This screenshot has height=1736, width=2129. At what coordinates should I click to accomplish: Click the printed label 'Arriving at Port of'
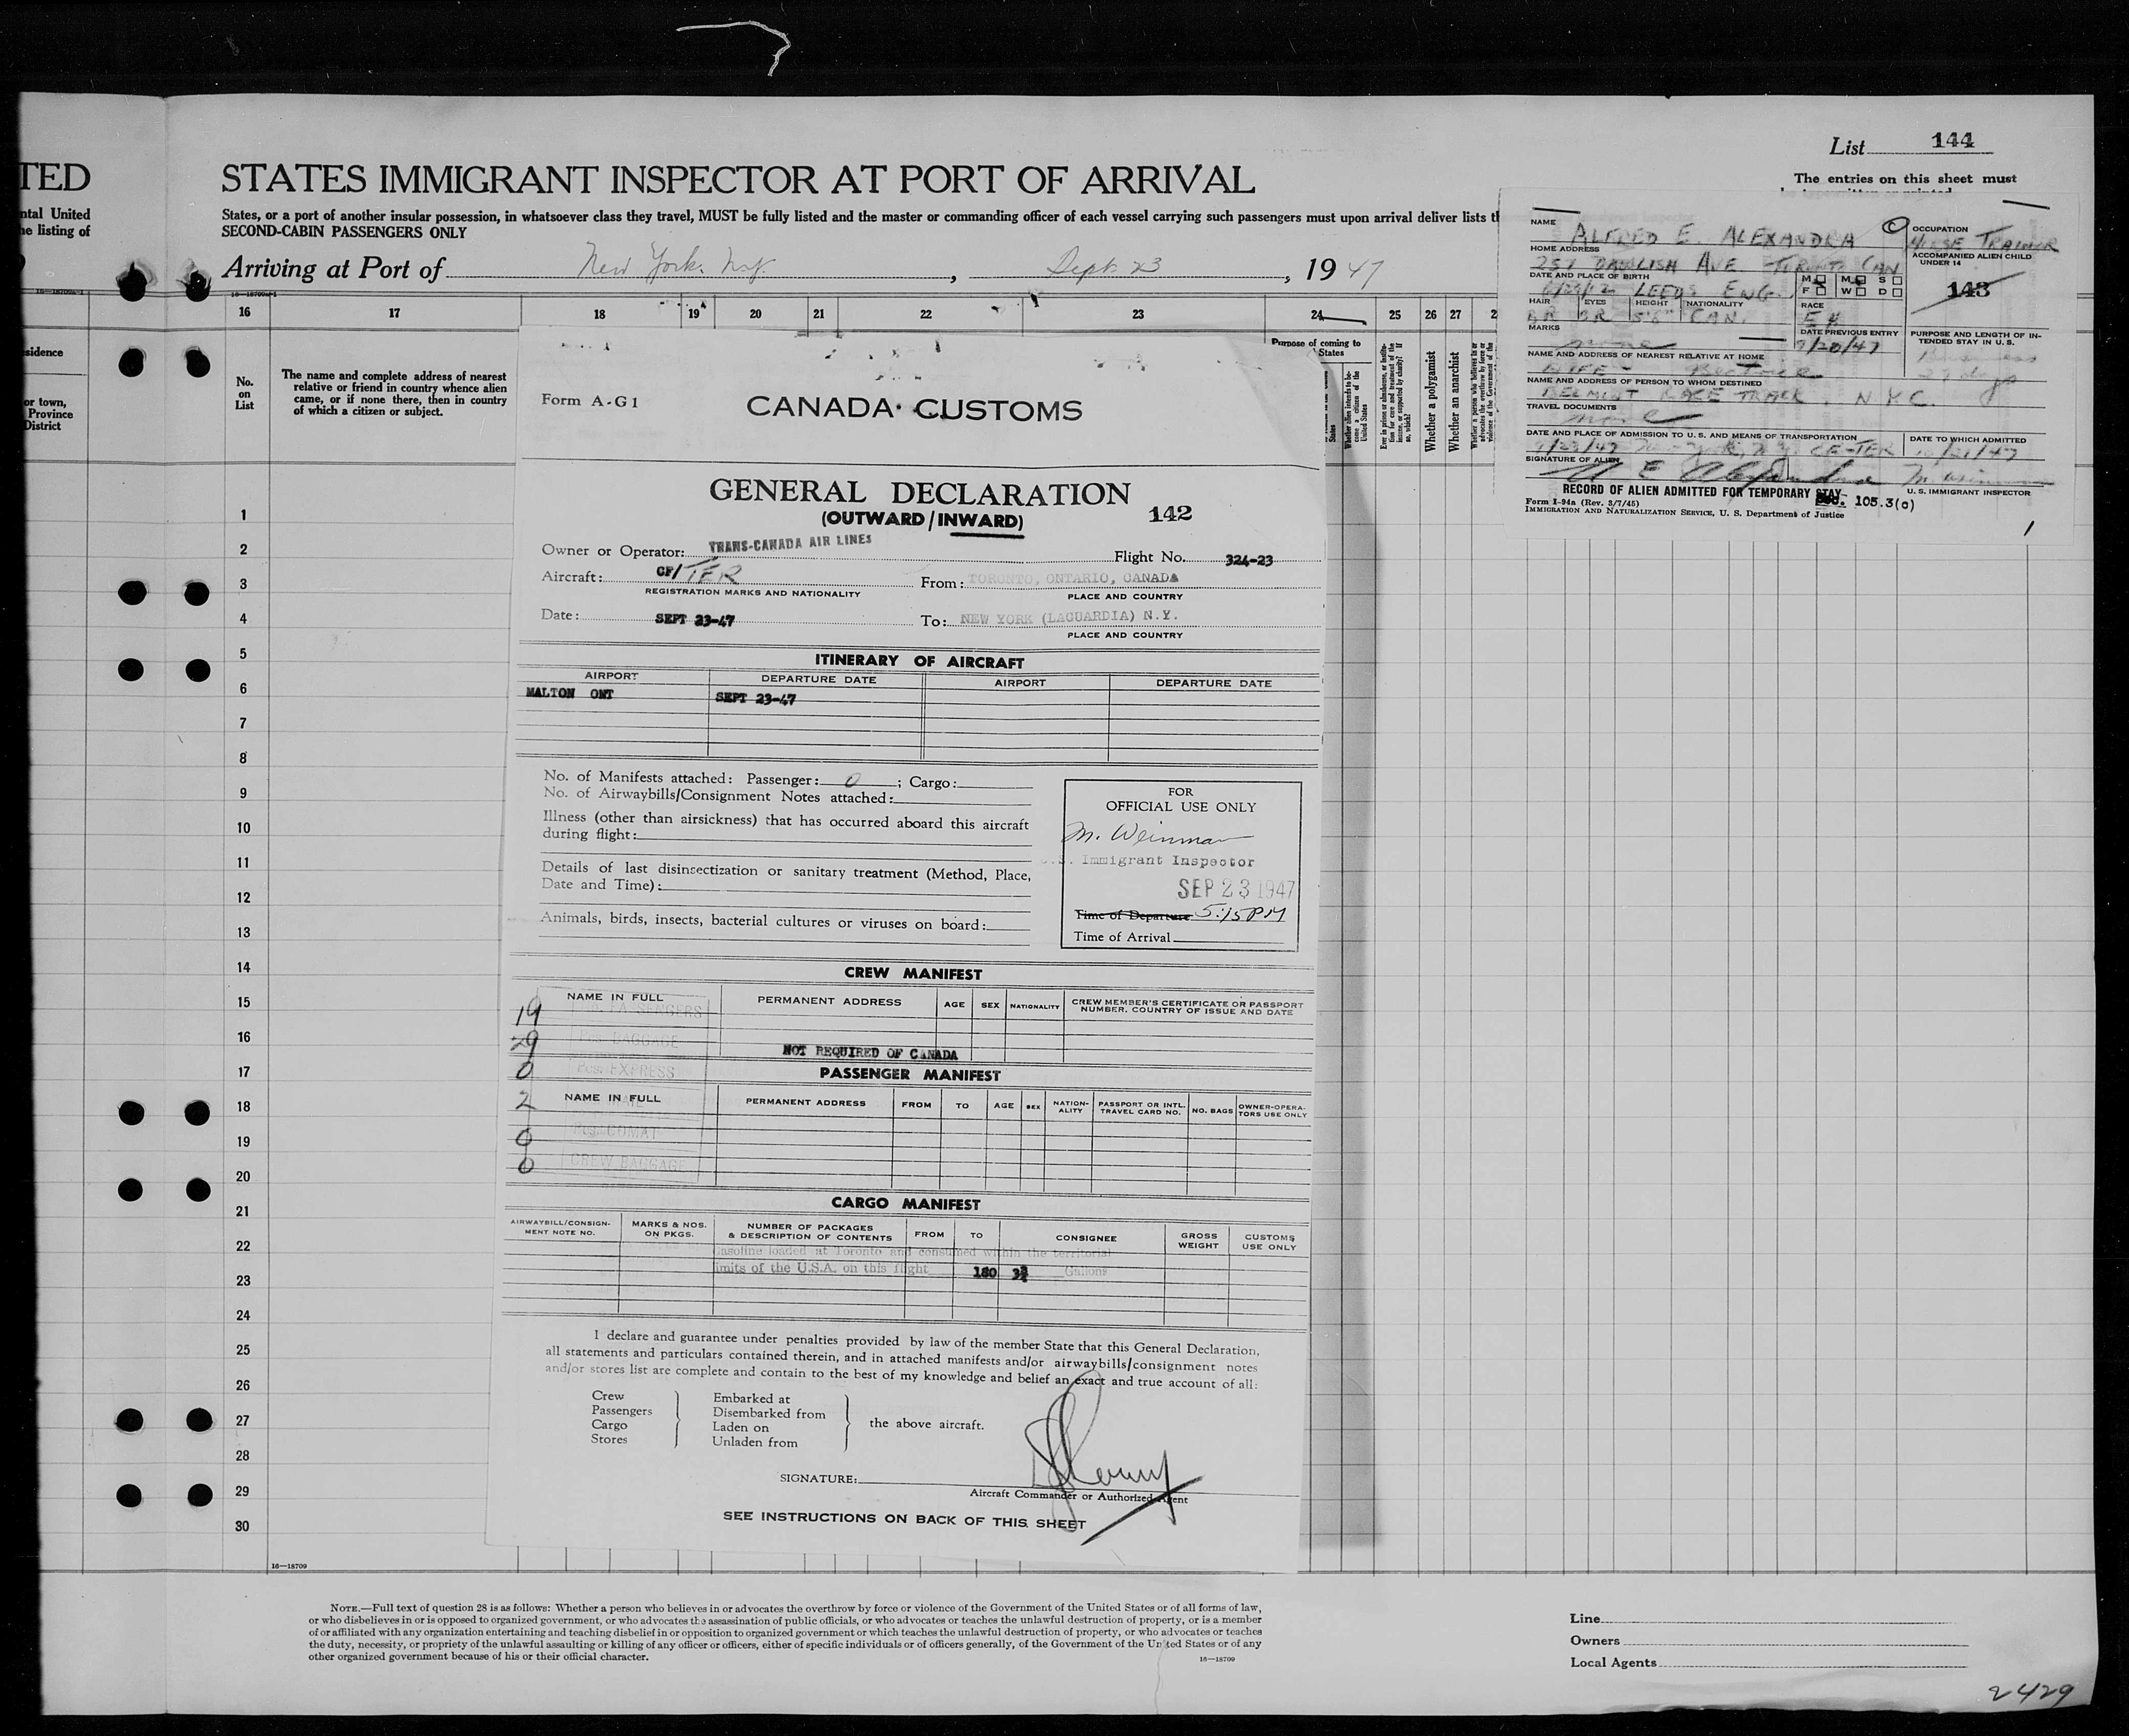pyautogui.click(x=331, y=268)
